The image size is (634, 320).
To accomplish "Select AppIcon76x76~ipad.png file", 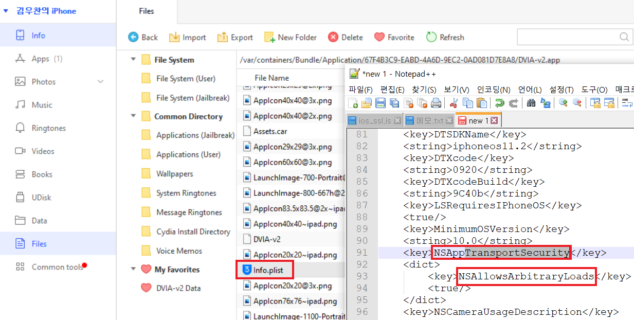I will click(x=291, y=301).
